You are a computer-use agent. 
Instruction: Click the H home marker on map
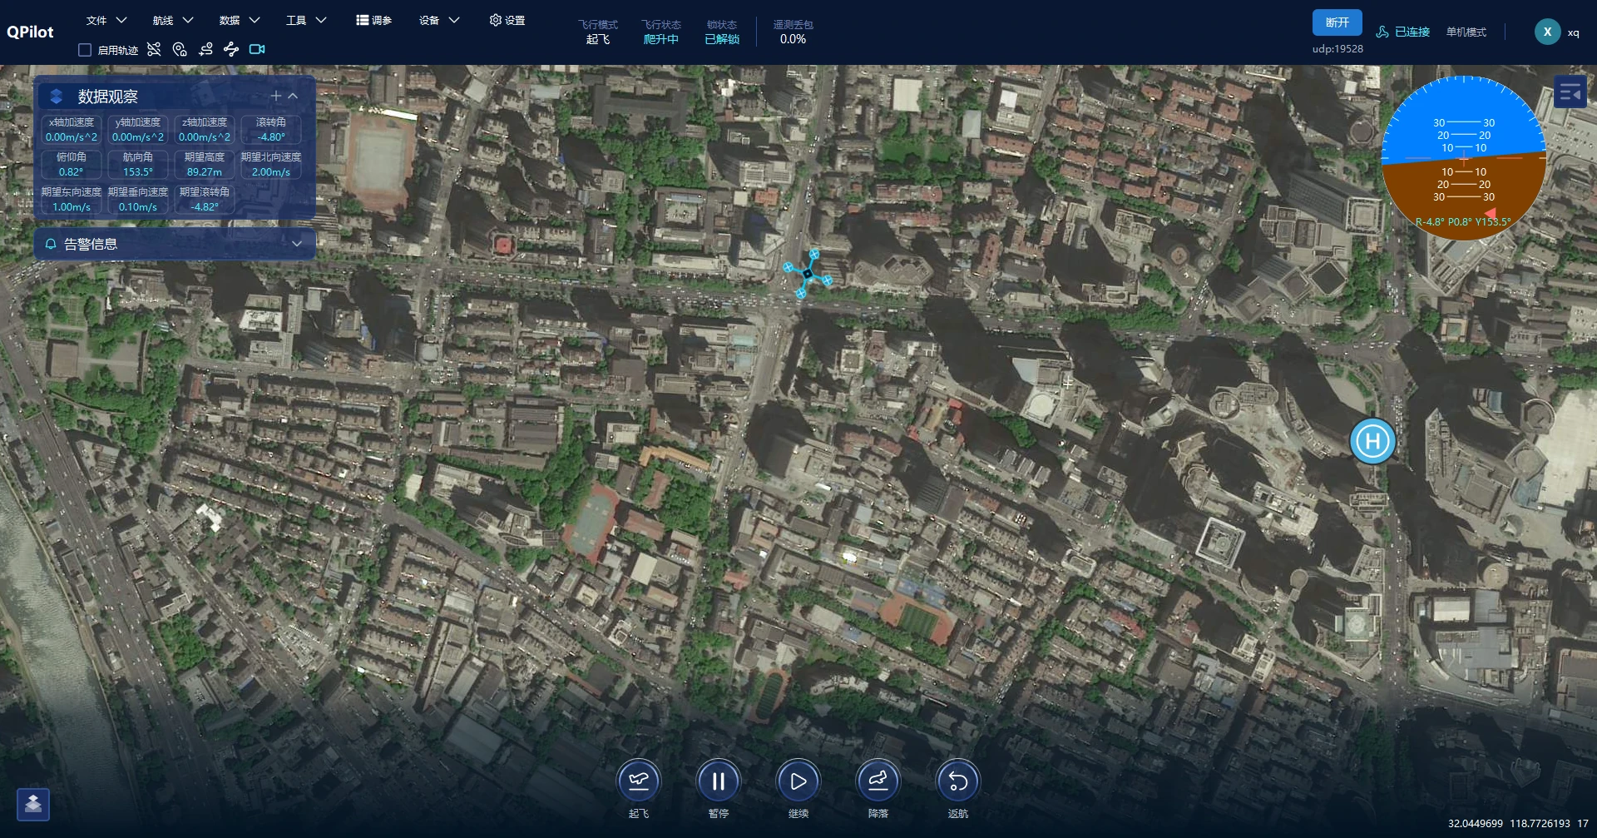tap(1372, 441)
